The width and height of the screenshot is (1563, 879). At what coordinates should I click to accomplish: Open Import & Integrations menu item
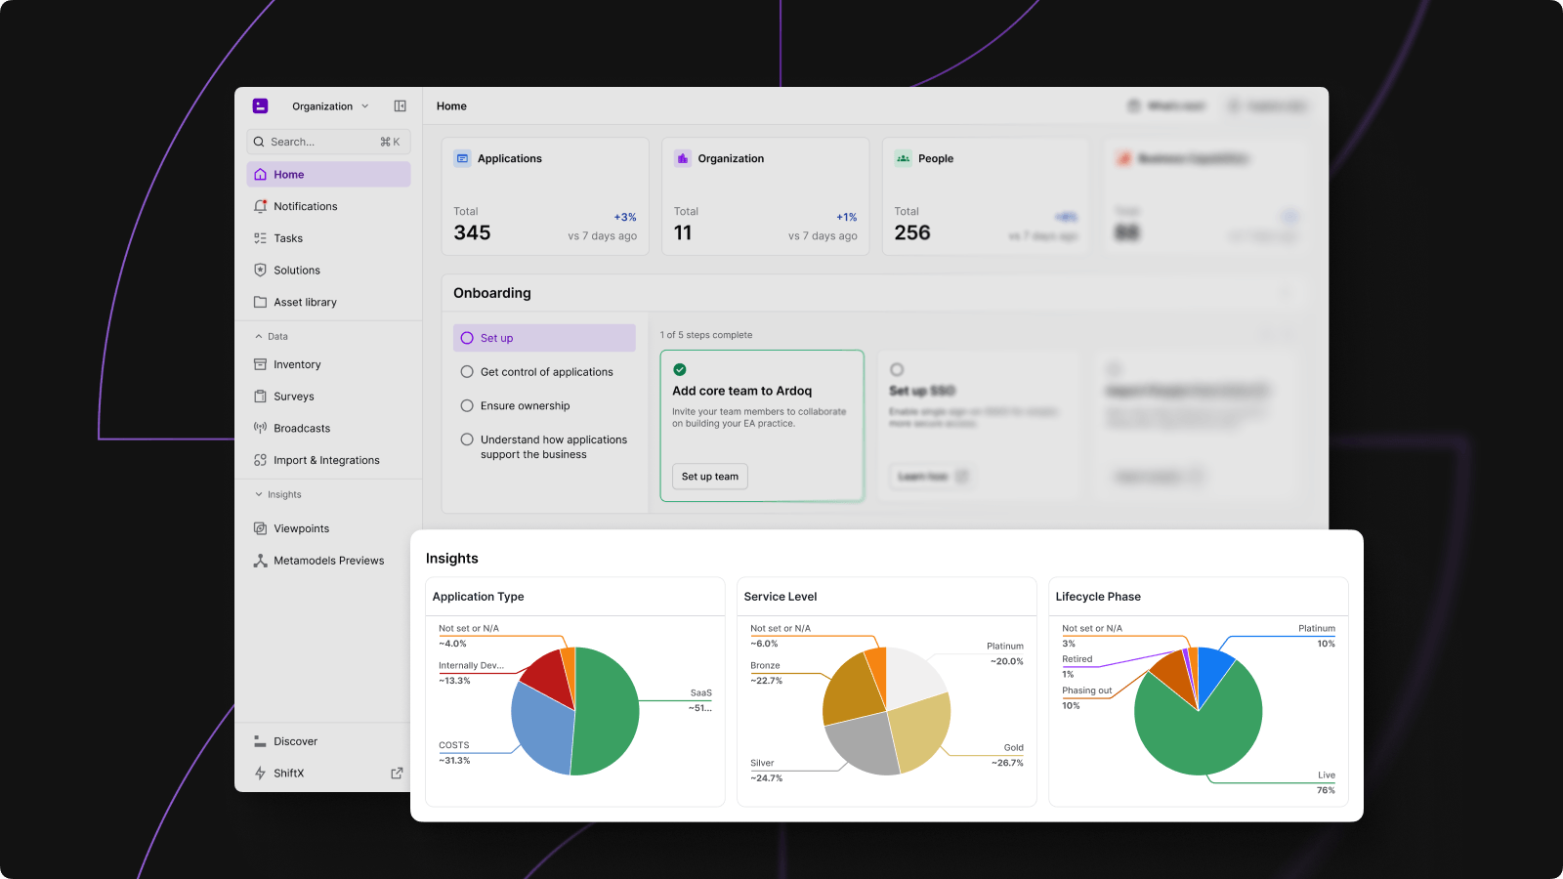click(326, 460)
